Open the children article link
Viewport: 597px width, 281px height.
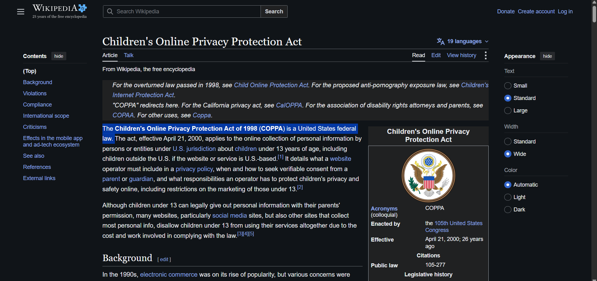[246, 149]
